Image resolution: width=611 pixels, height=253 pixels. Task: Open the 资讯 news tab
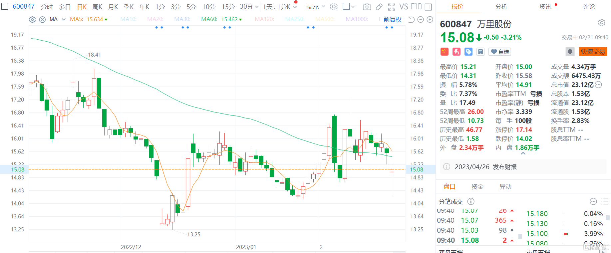coord(545,7)
